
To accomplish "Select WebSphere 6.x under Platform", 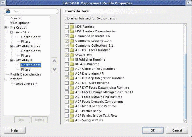I will [26, 84].
